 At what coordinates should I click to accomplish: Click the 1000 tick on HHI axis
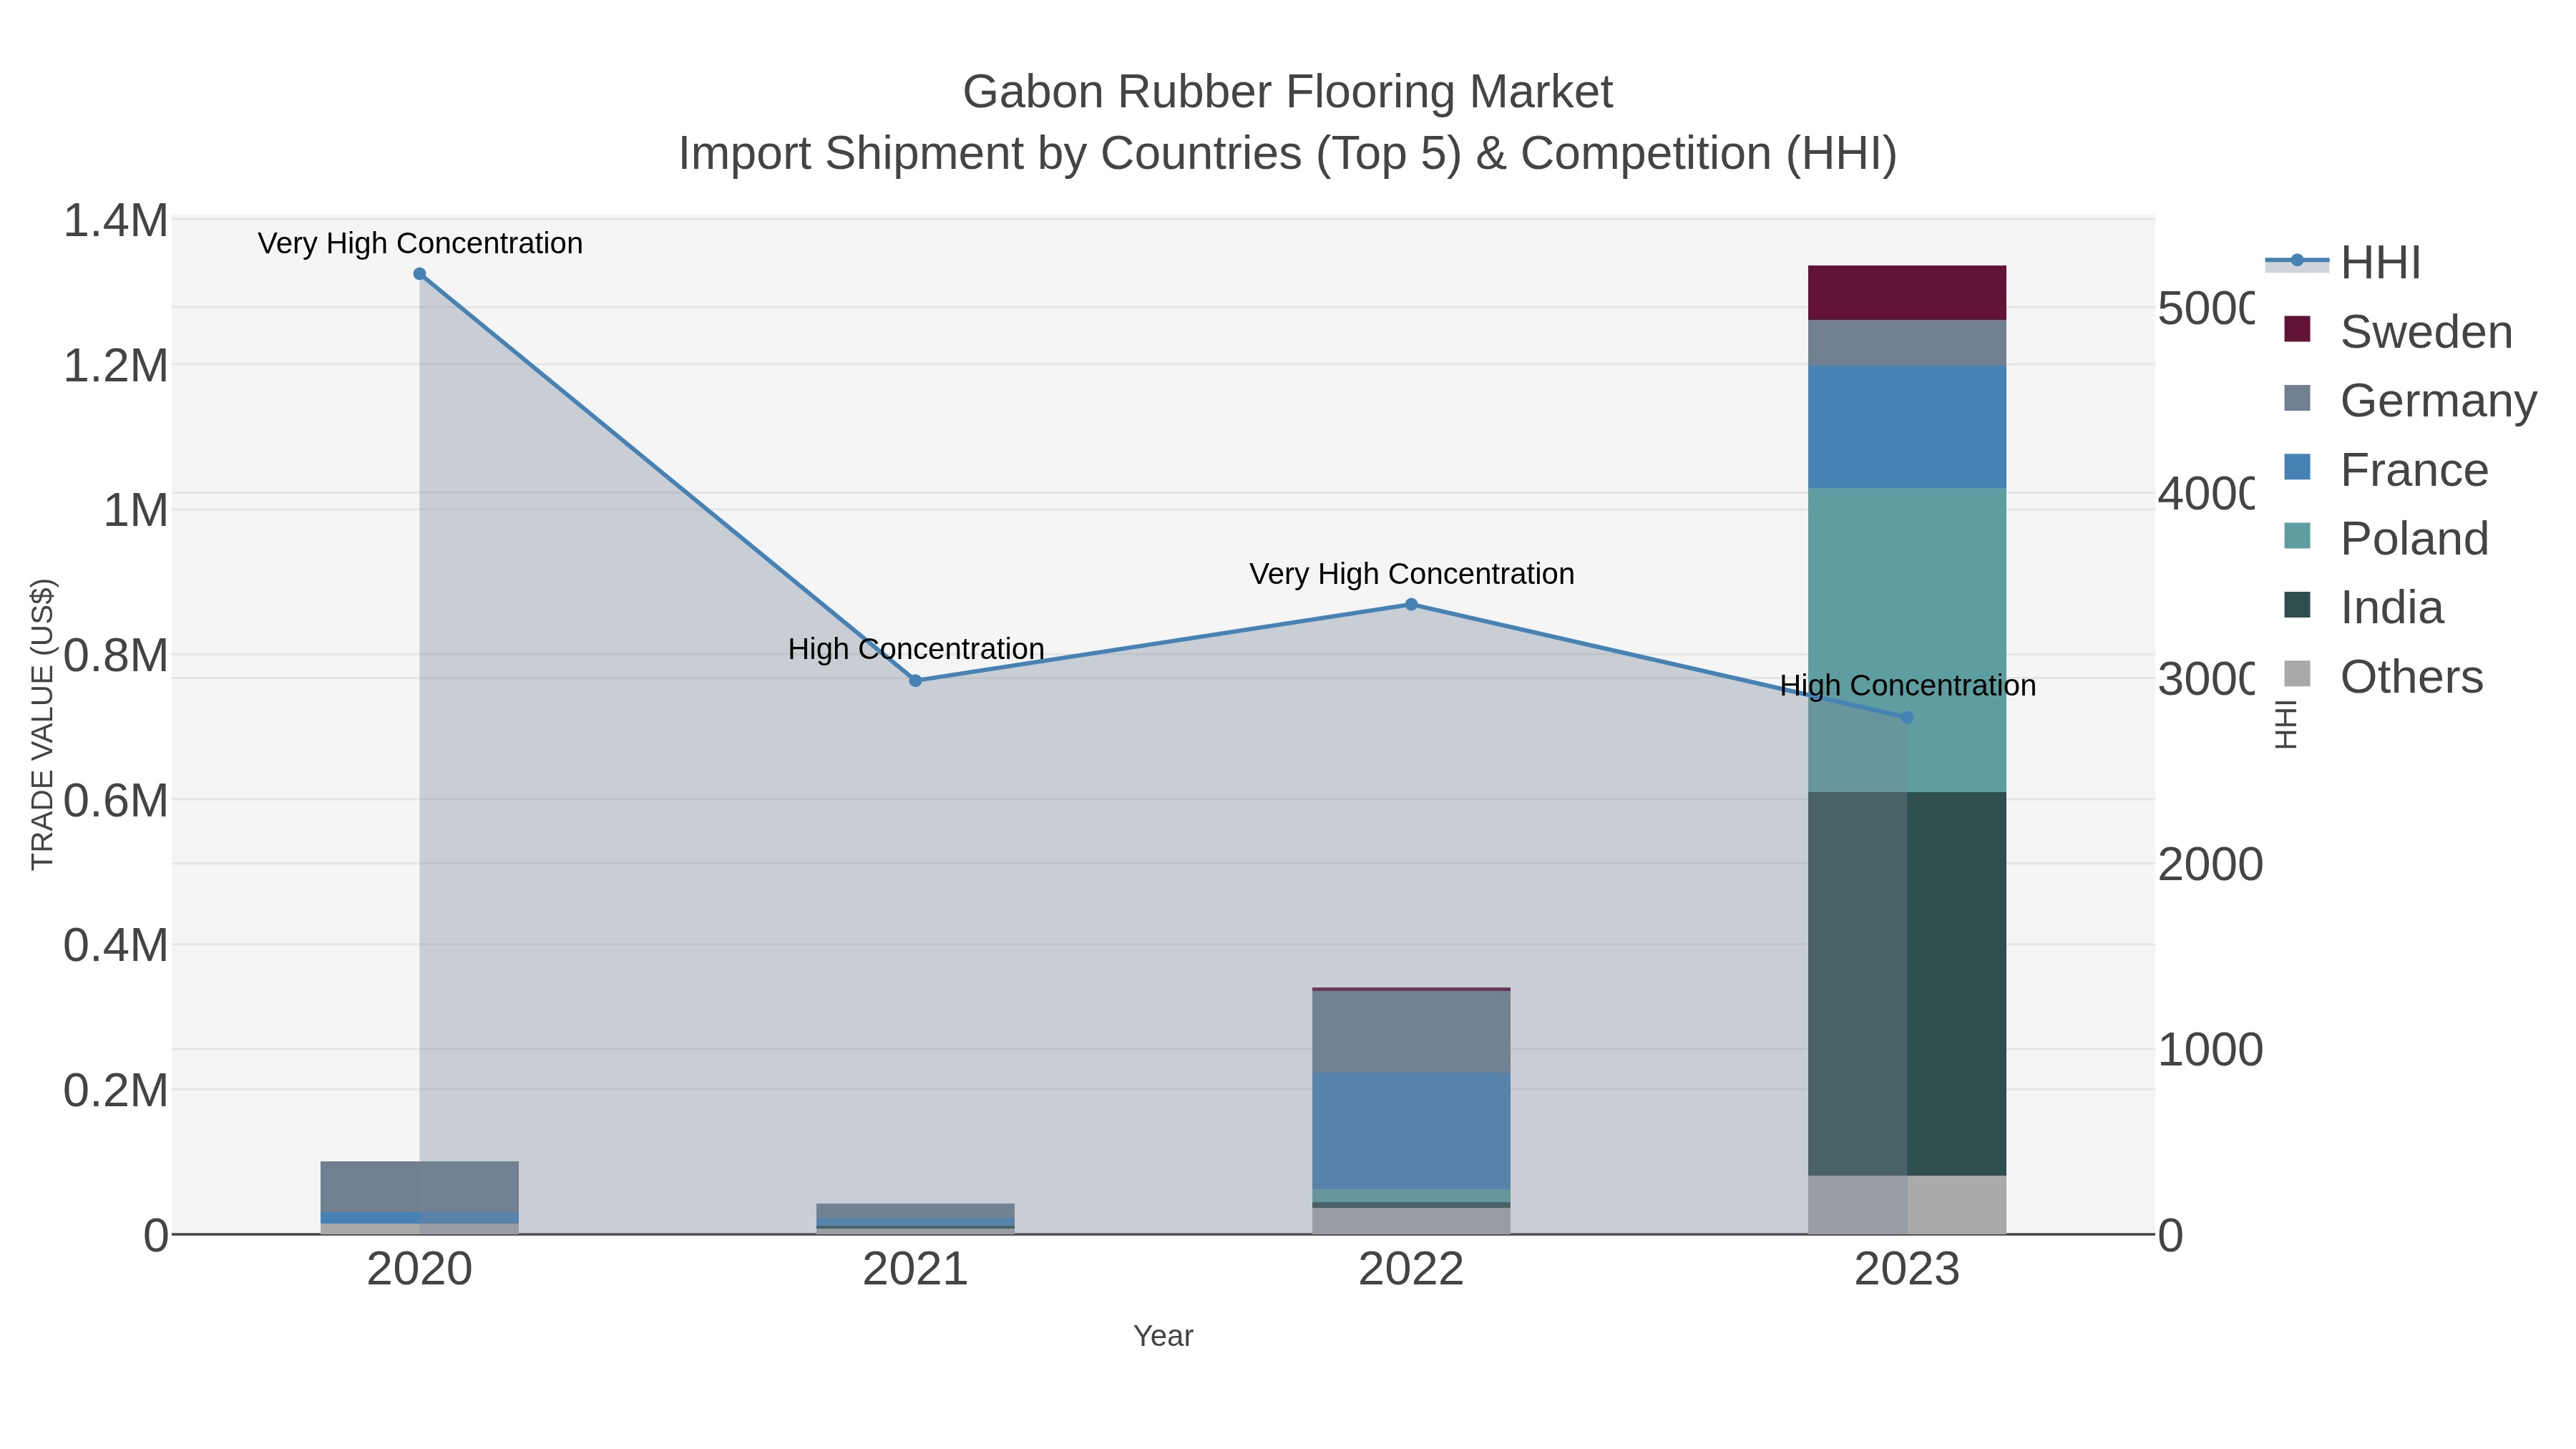tap(2210, 1050)
